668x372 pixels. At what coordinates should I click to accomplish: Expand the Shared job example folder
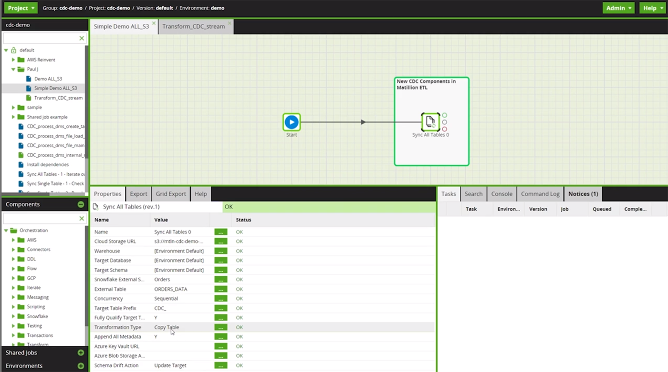tap(13, 117)
